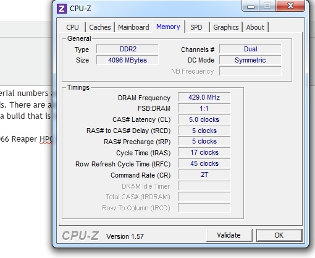The width and height of the screenshot is (315, 258).
Task: Select the Mainboard tab
Action: pyautogui.click(x=133, y=27)
